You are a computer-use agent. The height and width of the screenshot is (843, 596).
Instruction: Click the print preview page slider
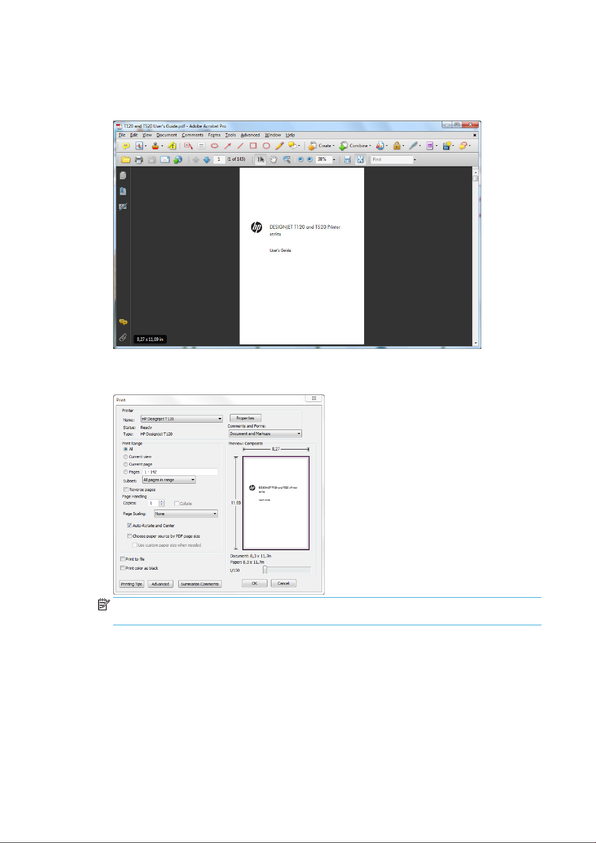pyautogui.click(x=265, y=570)
